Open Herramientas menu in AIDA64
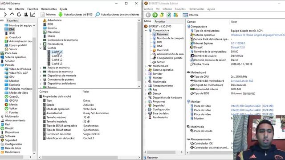Screen dimensions: 285x160 pyautogui.click(x=49, y=9)
